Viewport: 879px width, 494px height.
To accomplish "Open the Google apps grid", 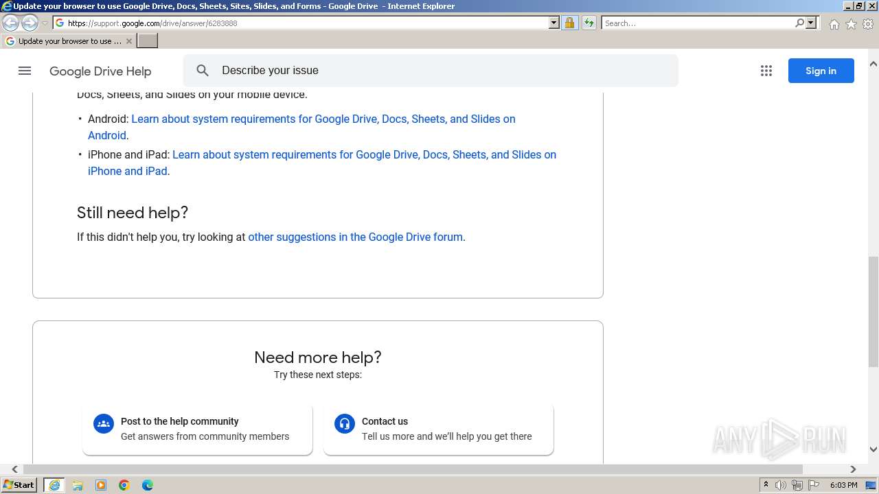I will tap(766, 71).
